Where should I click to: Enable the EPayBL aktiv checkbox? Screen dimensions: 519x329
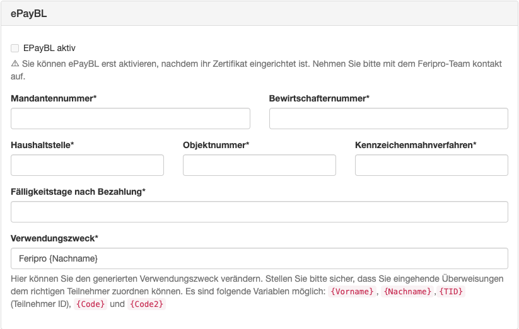coord(15,49)
